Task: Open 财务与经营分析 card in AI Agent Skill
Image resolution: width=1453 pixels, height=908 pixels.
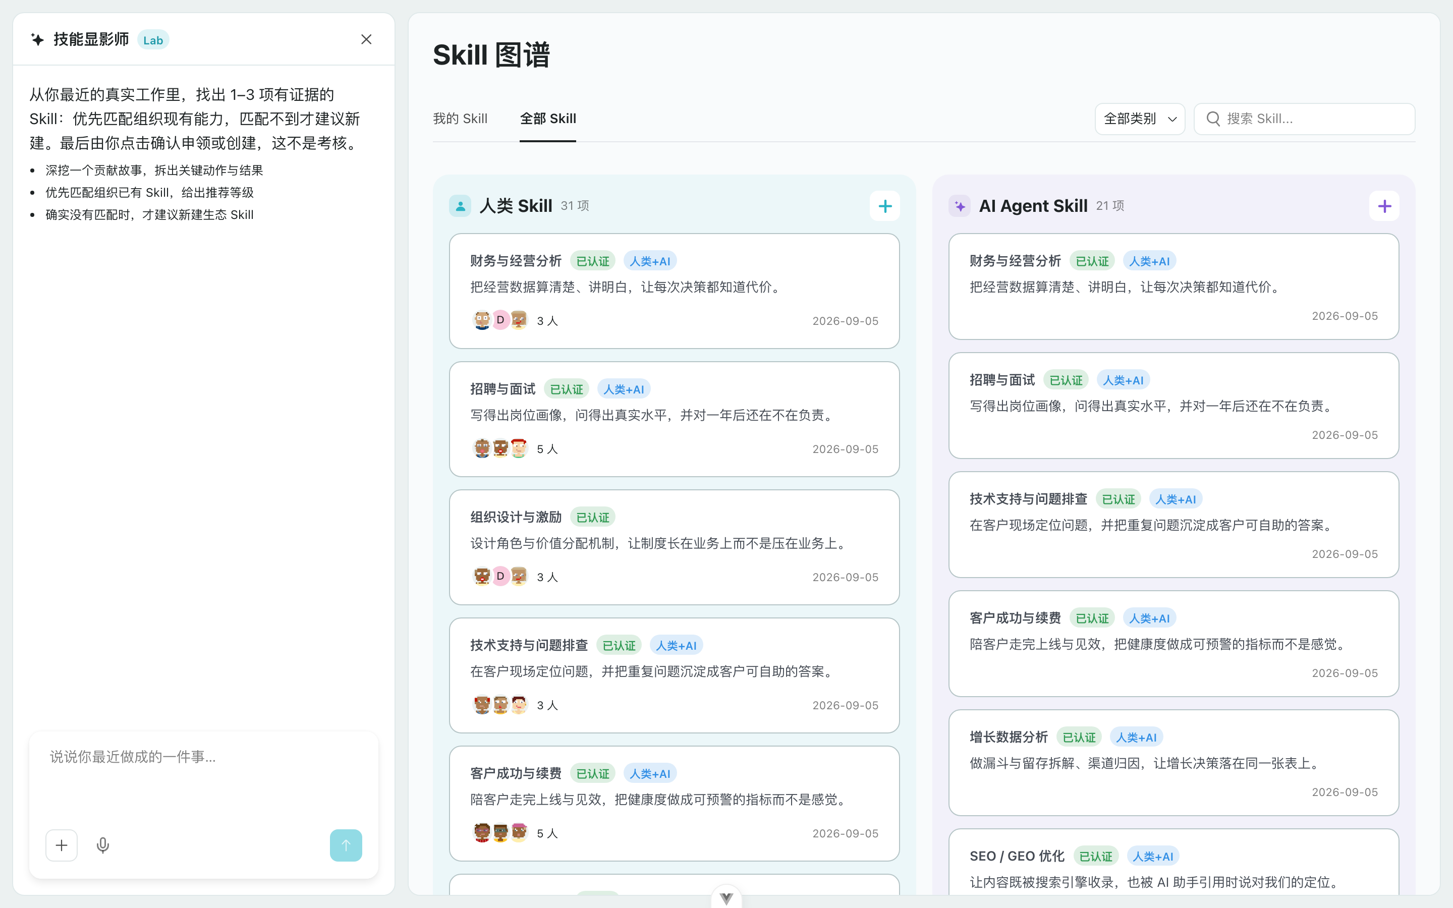Action: [x=1174, y=287]
